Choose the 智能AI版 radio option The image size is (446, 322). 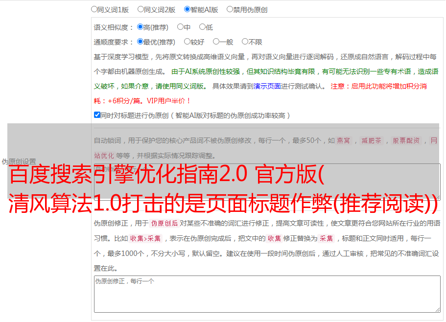coord(187,9)
